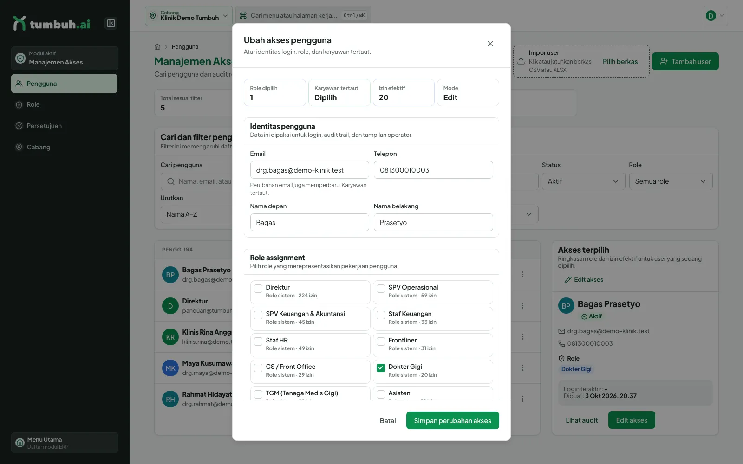Collapse the sidebar panel icon

pyautogui.click(x=111, y=23)
